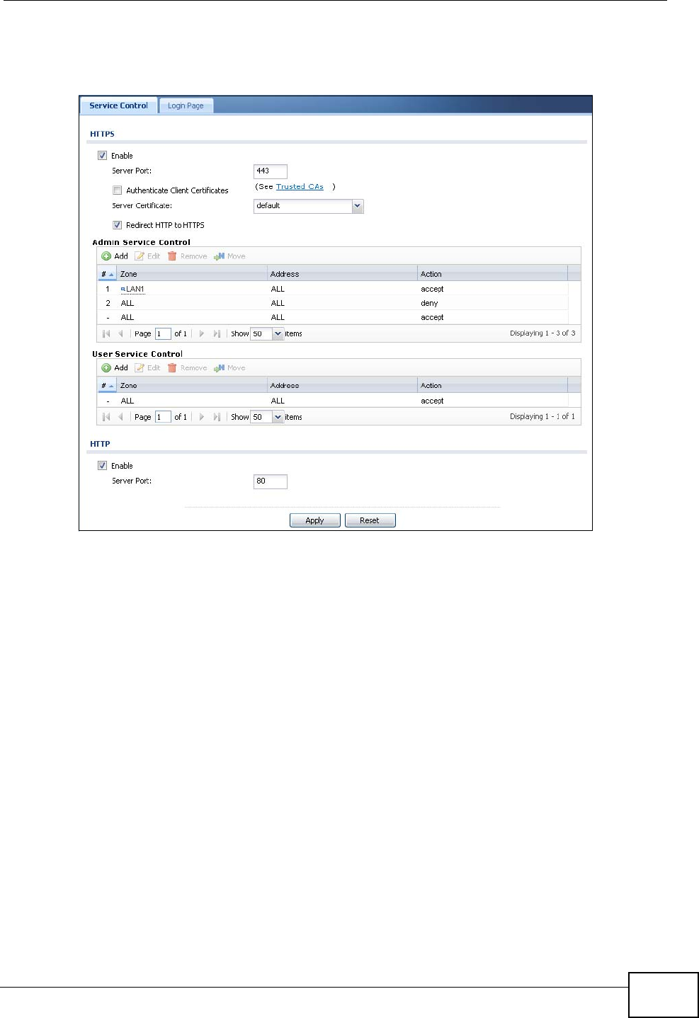Image resolution: width=699 pixels, height=1018 pixels.
Task: Click Zone header in User table
Action: pyautogui.click(x=193, y=386)
